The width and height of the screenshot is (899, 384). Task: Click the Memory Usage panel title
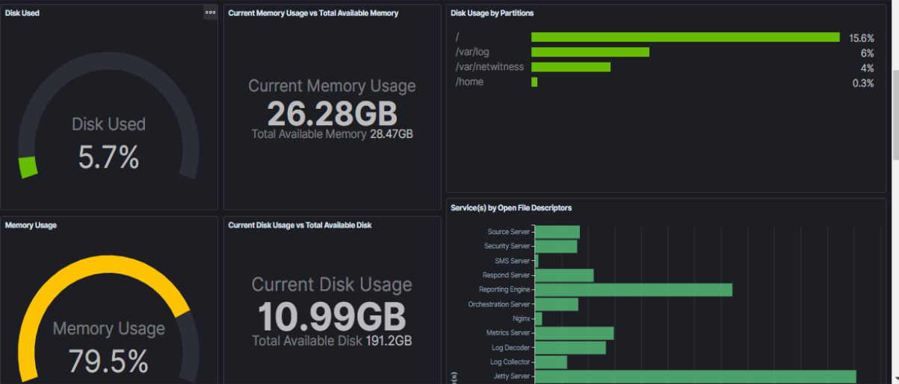(x=31, y=224)
